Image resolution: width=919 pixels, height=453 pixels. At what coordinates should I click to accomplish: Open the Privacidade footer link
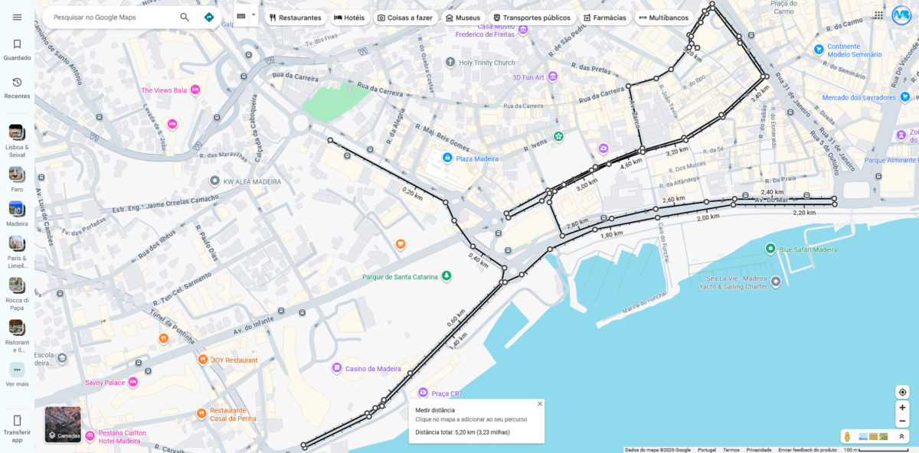click(758, 450)
